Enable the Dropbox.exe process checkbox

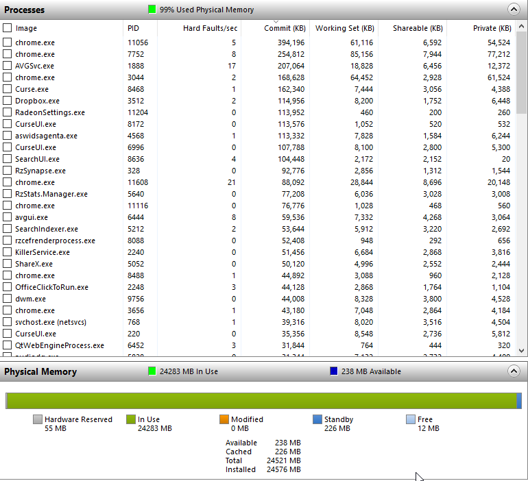tap(8, 101)
